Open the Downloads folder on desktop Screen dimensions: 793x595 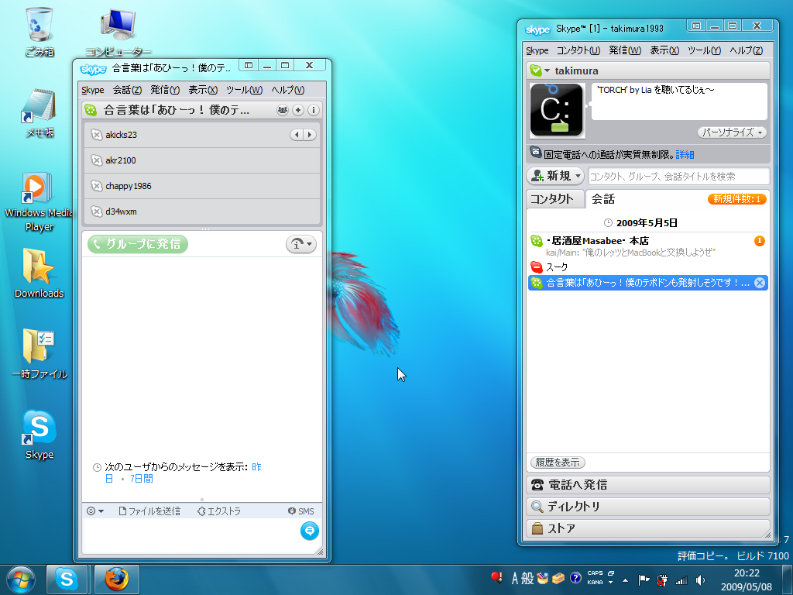click(x=39, y=273)
